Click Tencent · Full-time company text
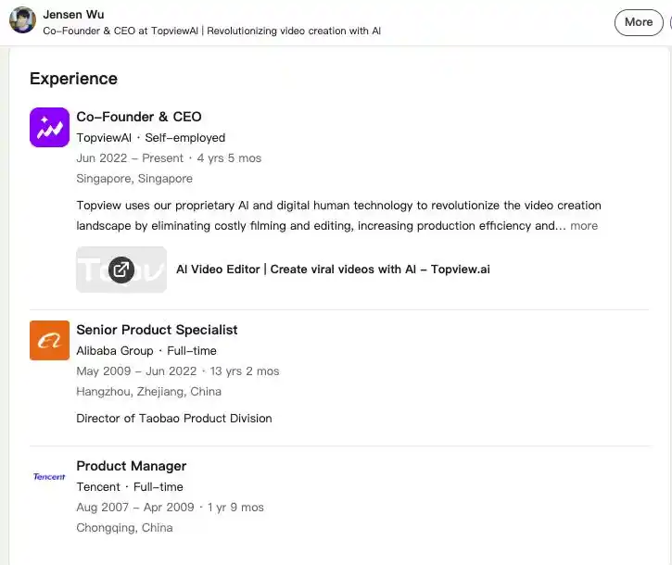Screen dimensions: 672x565 pyautogui.click(x=130, y=487)
